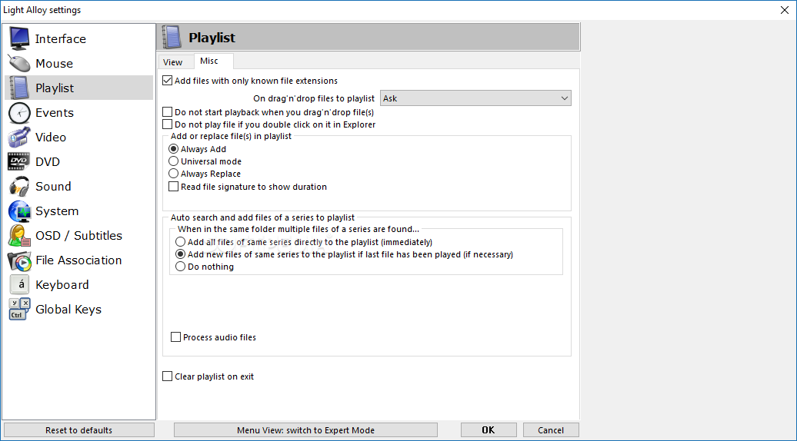Click Reset to defaults button
The width and height of the screenshot is (797, 441).
(x=78, y=429)
